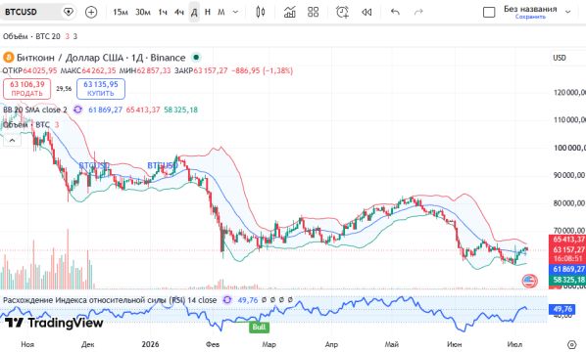Click the purple refresh icon beside BB indicator
Viewport: 586px width, 352px height.
[x=77, y=110]
